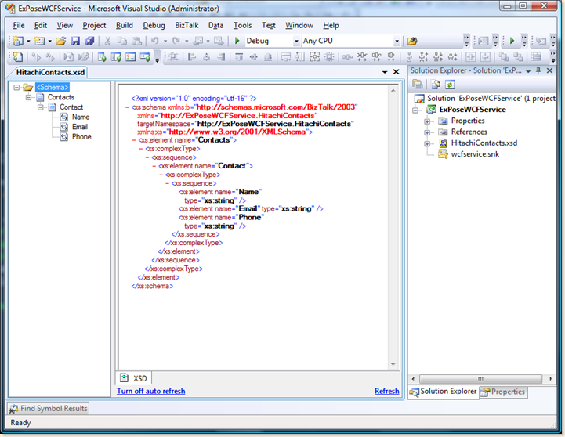Open the Tools menu
The image size is (565, 437).
click(242, 25)
